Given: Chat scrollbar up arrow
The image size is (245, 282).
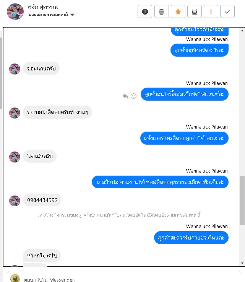Looking at the screenshot, I should point(242,31).
